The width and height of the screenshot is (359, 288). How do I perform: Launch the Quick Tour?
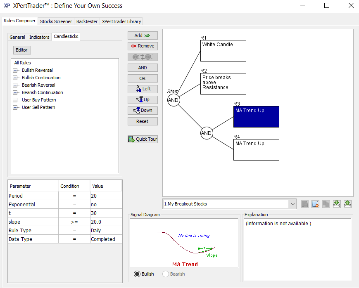(x=143, y=139)
